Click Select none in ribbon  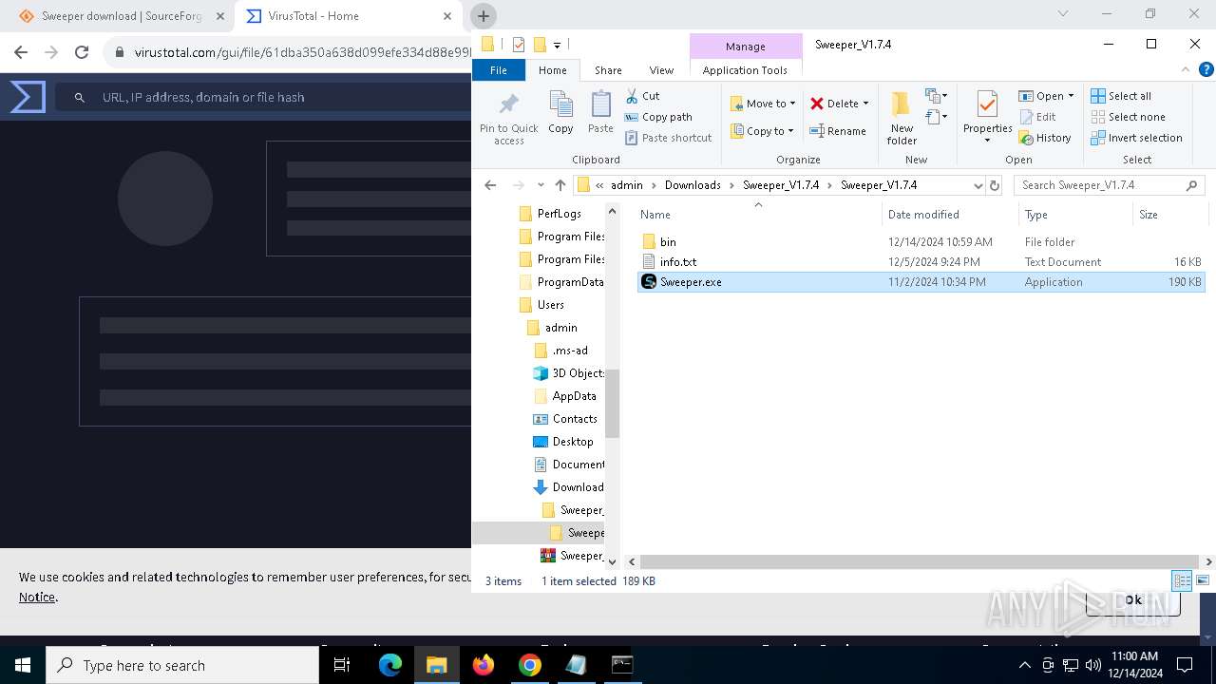click(x=1128, y=117)
